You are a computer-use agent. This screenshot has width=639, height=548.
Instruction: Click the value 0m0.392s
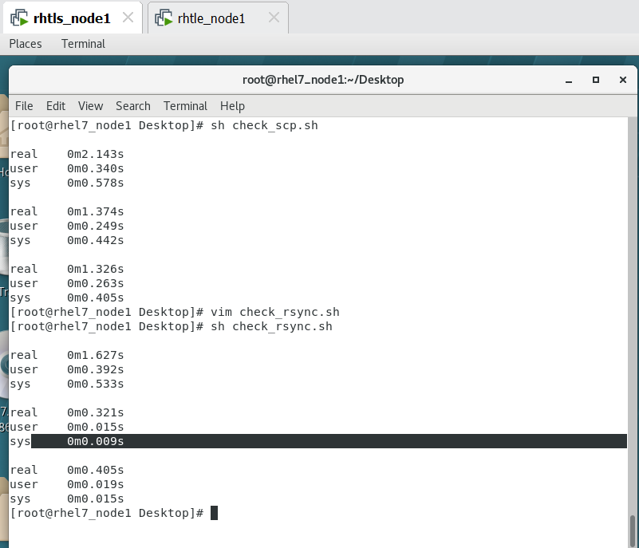click(96, 369)
